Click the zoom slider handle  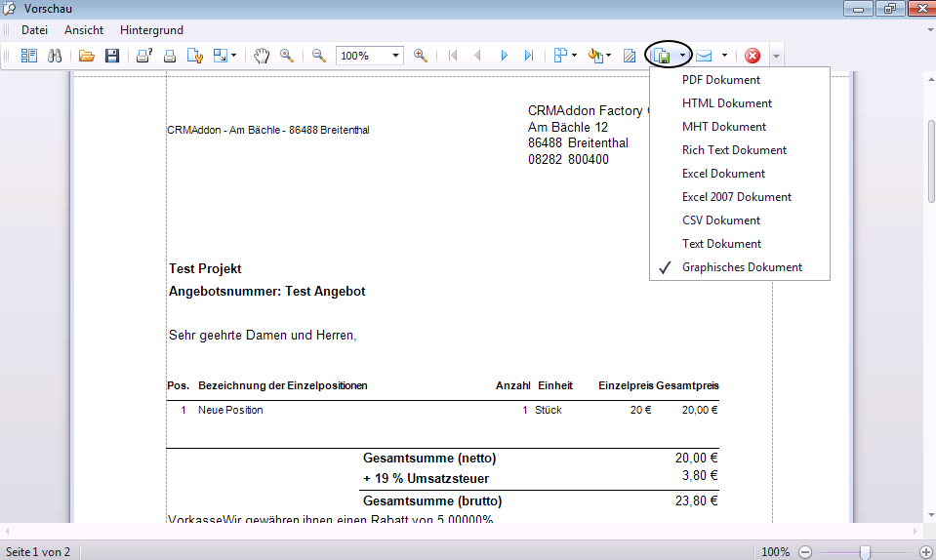[x=865, y=552]
